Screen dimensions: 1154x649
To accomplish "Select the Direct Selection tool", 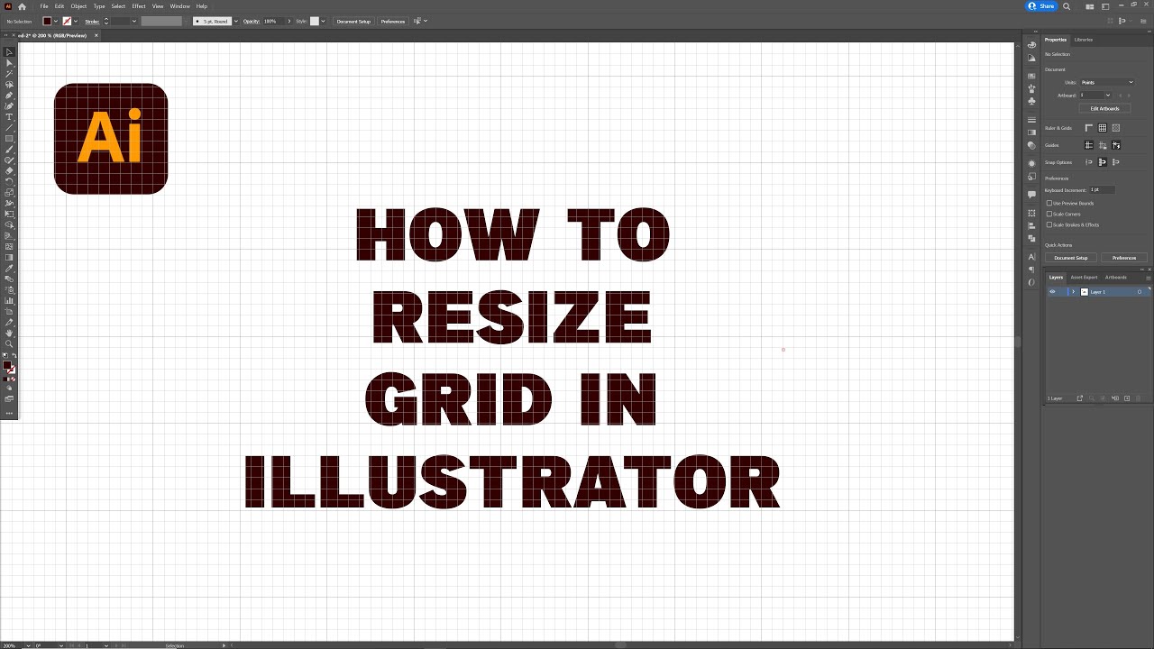I will [9, 62].
